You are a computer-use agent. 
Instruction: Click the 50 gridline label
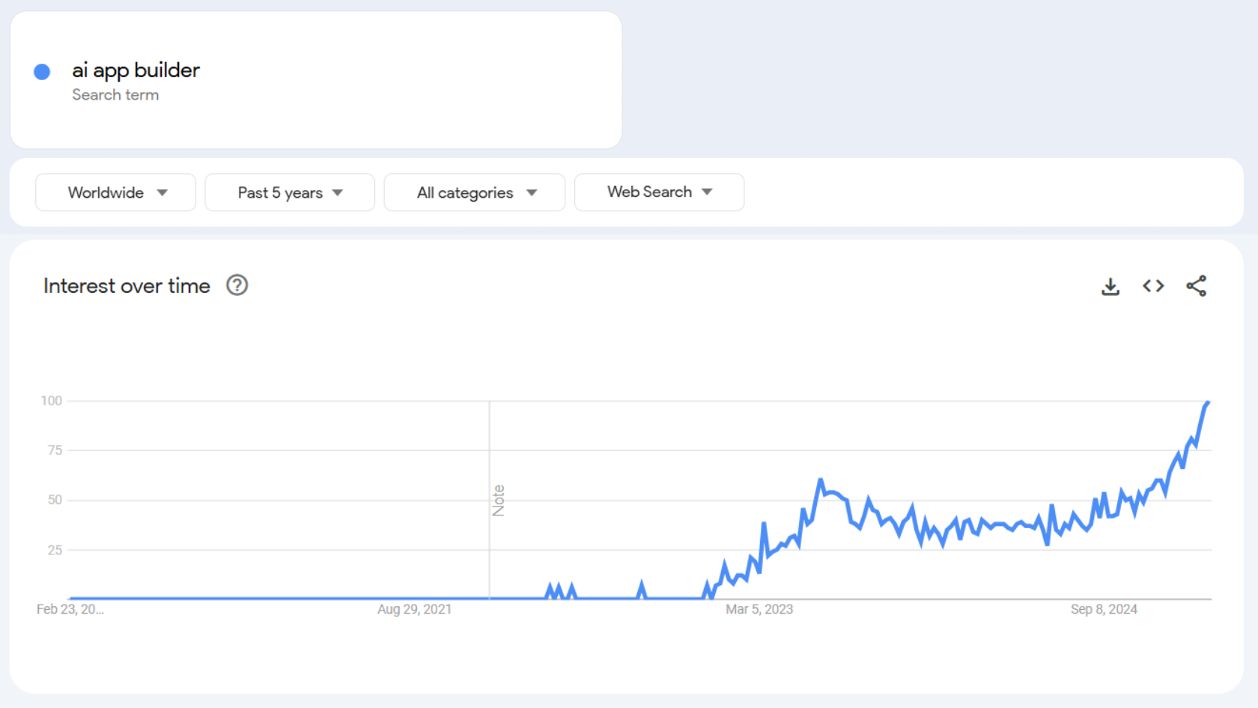coord(53,500)
